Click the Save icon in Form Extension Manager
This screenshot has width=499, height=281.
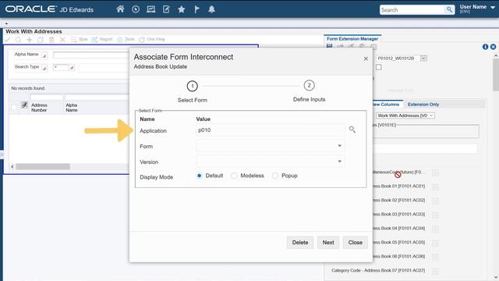[329, 46]
